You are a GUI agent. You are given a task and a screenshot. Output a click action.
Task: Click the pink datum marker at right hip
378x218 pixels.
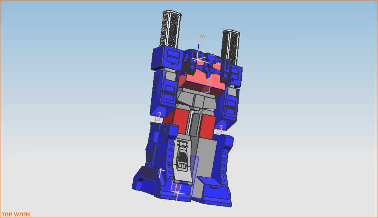(220, 129)
